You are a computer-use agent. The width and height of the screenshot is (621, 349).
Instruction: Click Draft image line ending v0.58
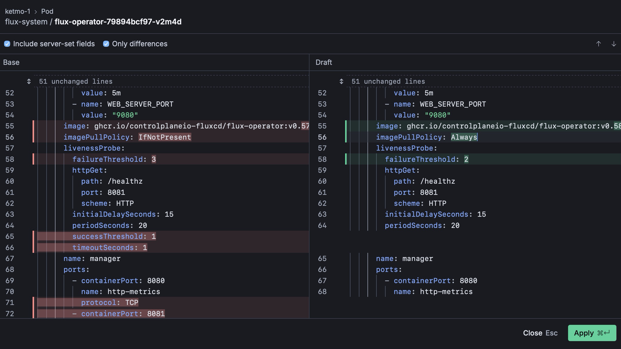click(x=499, y=126)
